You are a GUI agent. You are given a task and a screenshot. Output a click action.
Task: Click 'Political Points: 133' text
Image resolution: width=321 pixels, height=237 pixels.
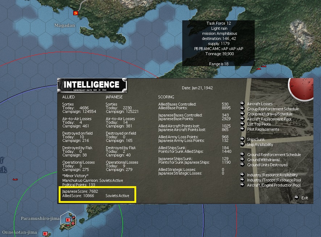[x=79, y=185]
